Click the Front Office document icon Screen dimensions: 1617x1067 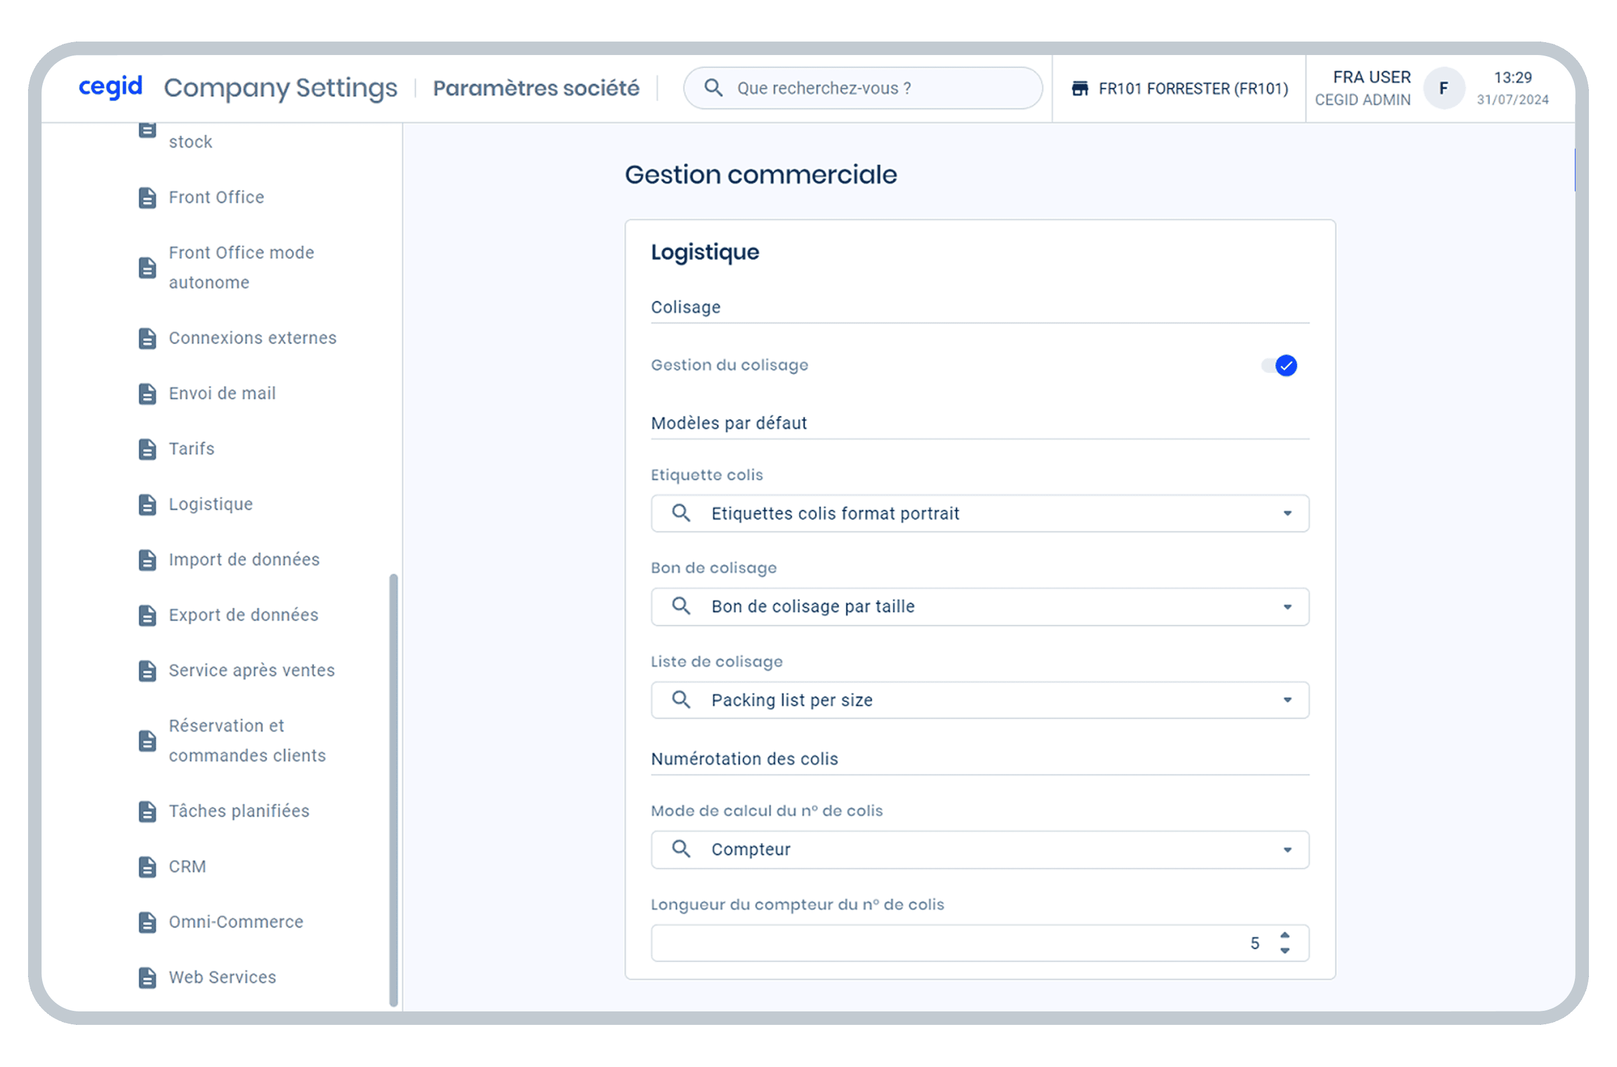148,198
